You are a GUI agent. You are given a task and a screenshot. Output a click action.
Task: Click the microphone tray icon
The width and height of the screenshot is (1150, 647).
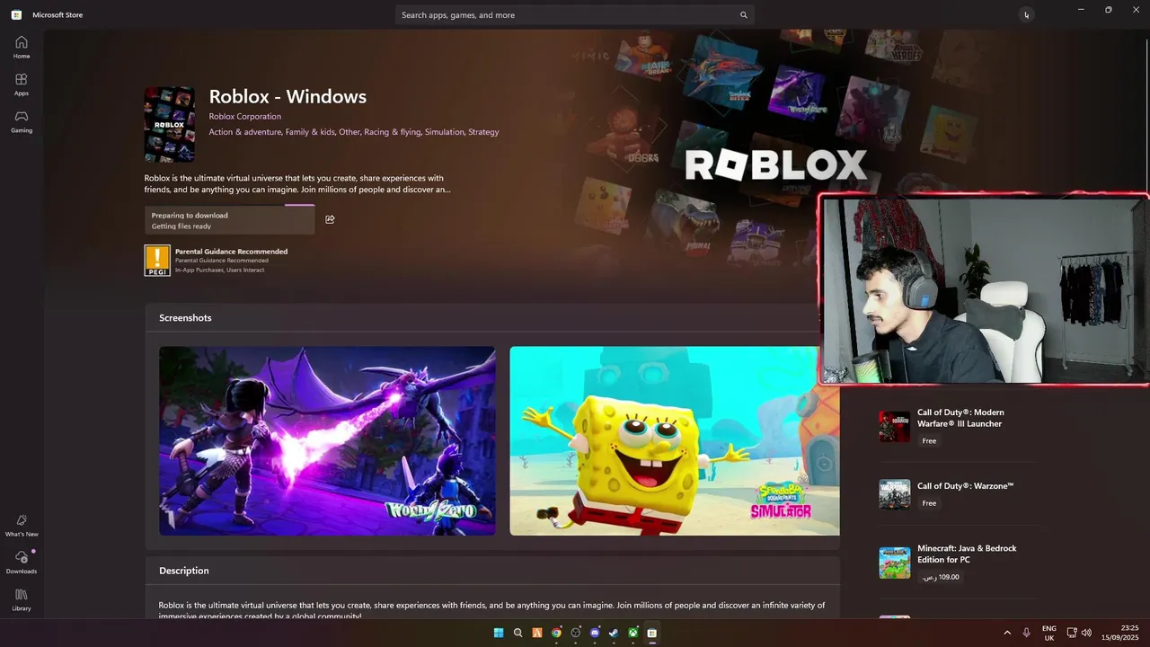click(1026, 633)
